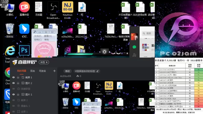
Task: Switch to the 双击 scene tab
Action: tap(32, 71)
